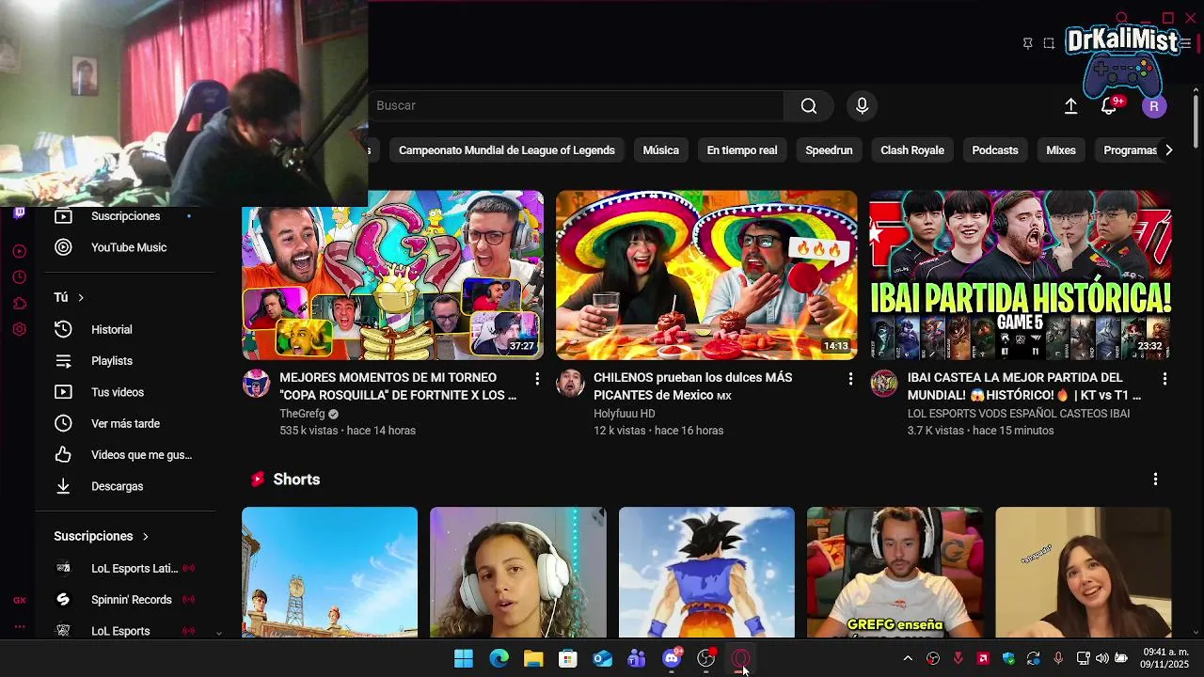
Task: Open Tus videos in the sidebar
Action: tap(125, 392)
